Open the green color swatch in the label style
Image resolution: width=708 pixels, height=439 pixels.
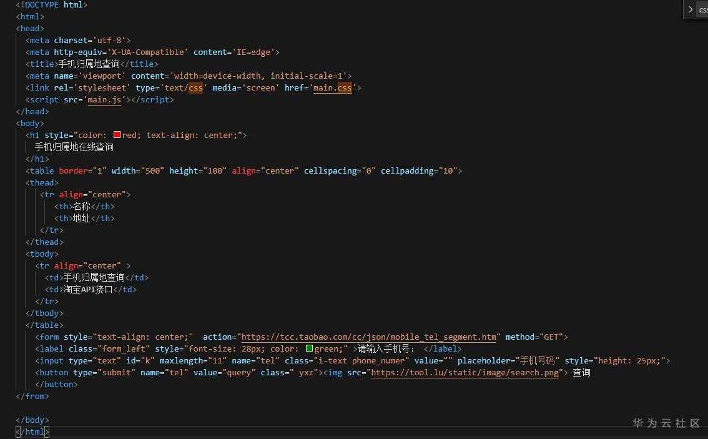[x=309, y=348]
